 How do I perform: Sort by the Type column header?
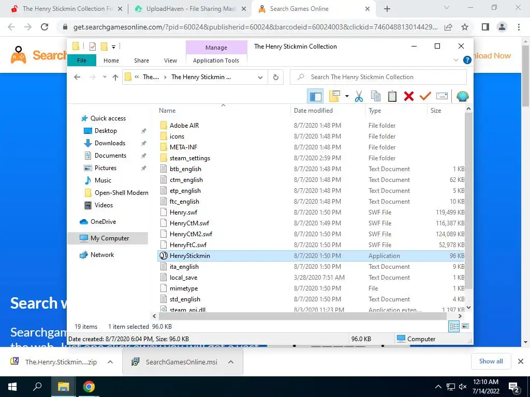(x=375, y=111)
